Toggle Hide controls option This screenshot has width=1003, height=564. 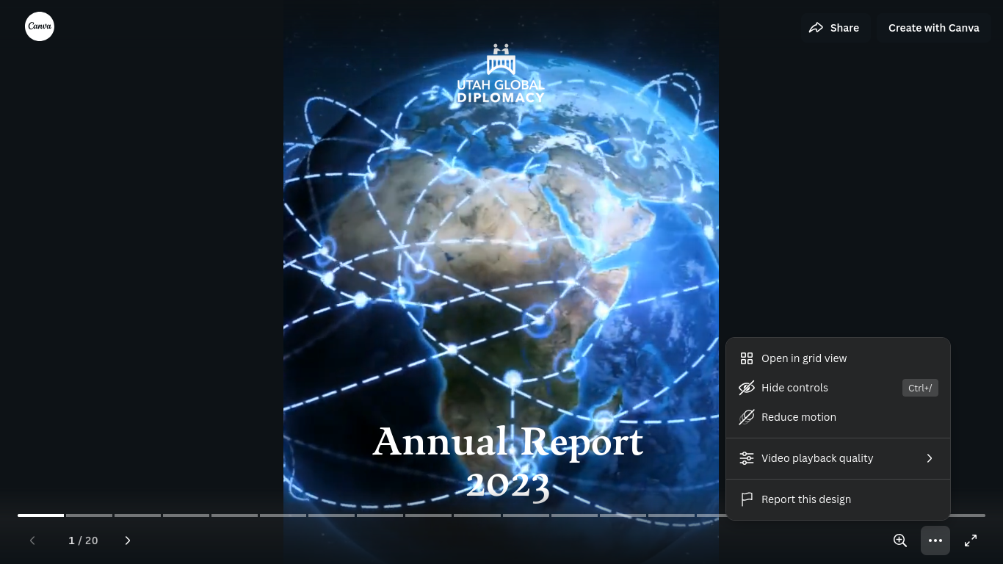point(838,388)
